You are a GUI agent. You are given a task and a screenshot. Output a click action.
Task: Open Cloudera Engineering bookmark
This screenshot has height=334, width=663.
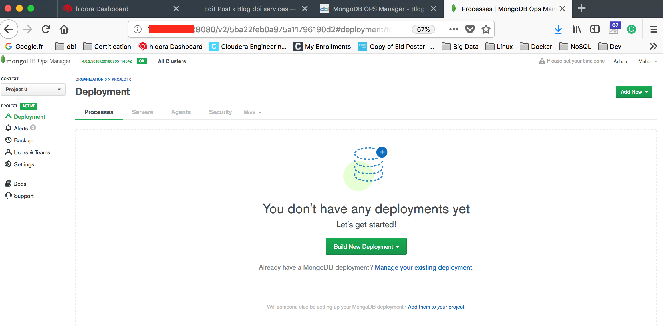tap(248, 47)
